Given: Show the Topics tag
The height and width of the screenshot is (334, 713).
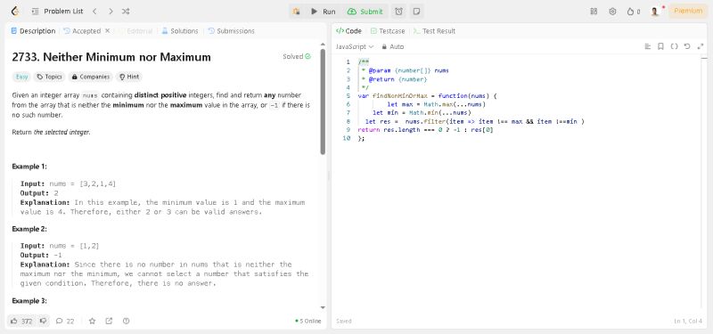Looking at the screenshot, I should [x=50, y=77].
